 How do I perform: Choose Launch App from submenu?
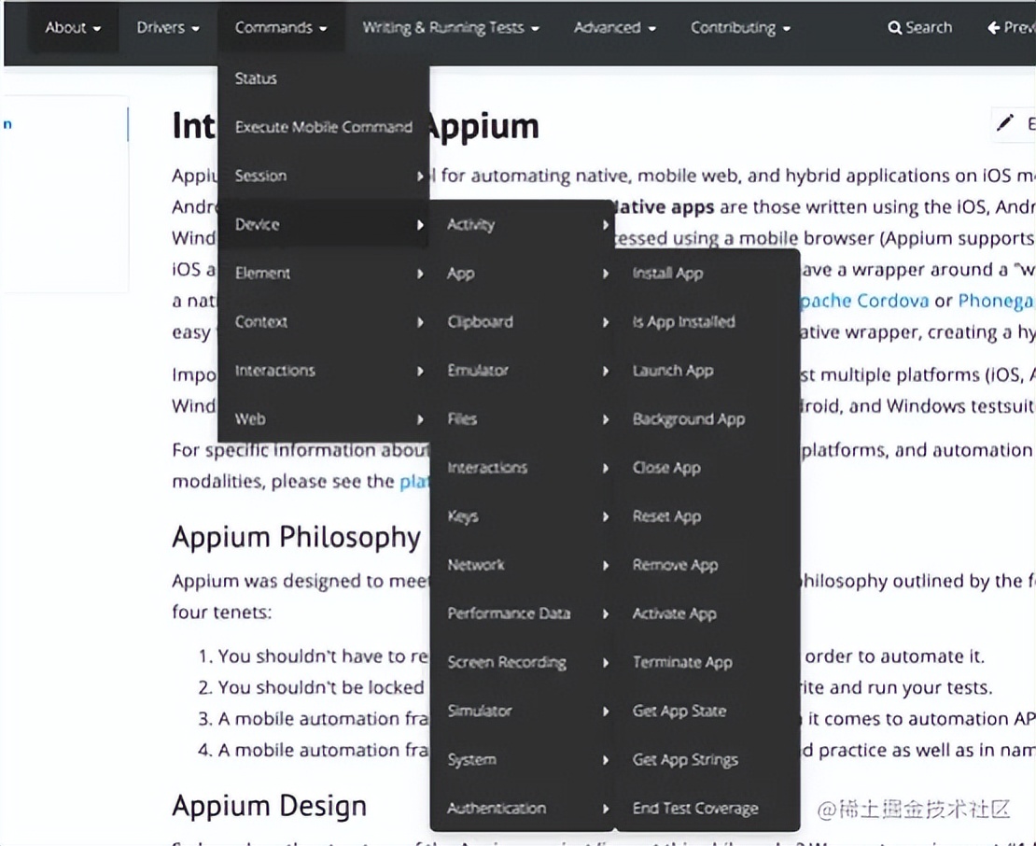[x=672, y=371]
